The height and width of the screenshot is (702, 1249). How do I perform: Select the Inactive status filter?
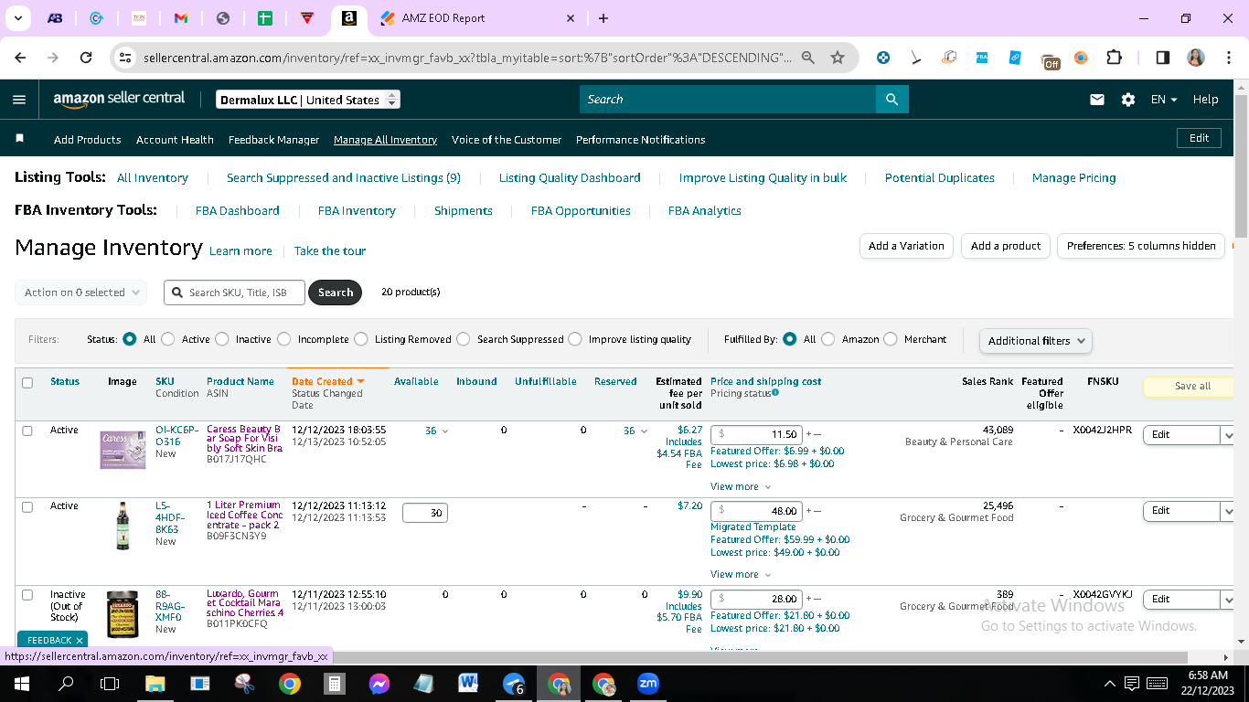tap(222, 339)
